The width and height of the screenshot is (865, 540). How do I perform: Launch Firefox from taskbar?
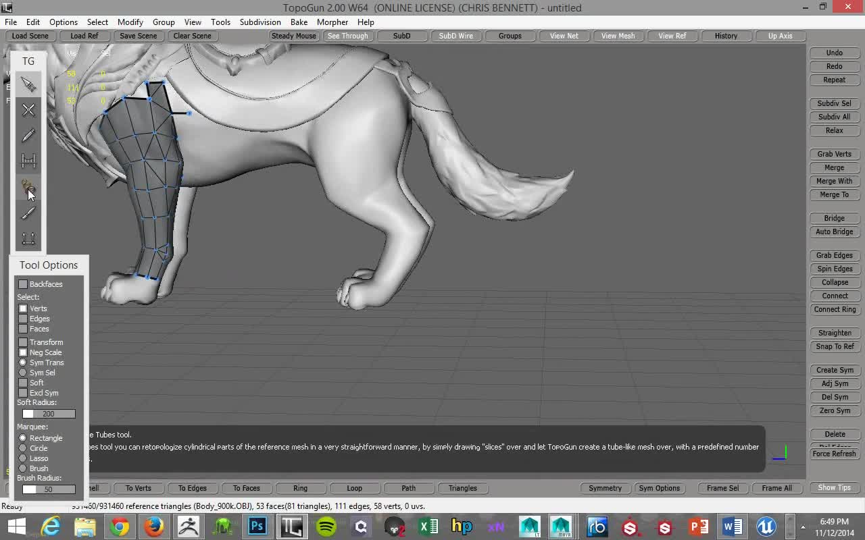[x=154, y=526]
